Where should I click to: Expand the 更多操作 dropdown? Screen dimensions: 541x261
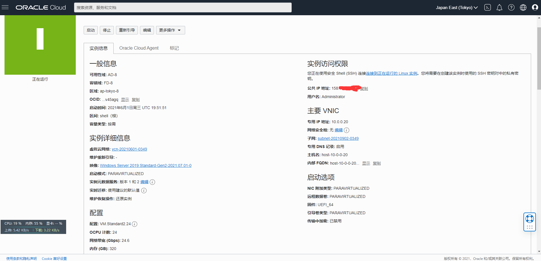pos(170,30)
